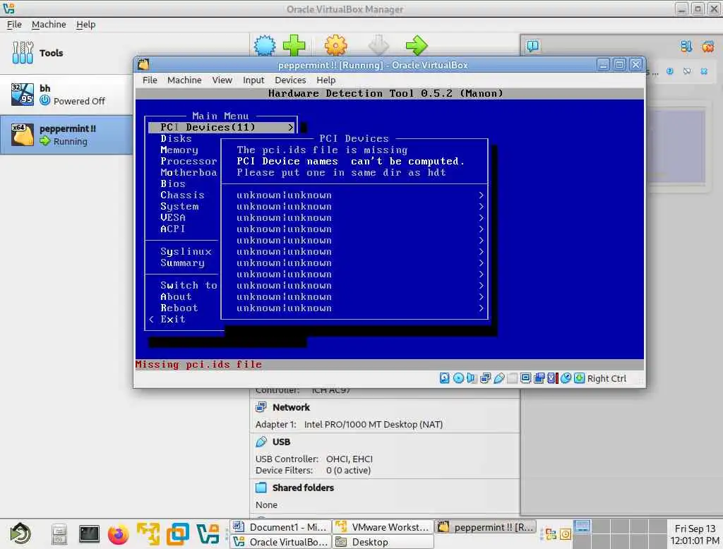Open Help menu in VirtualBox Manager
This screenshot has height=549, width=723.
[85, 25]
